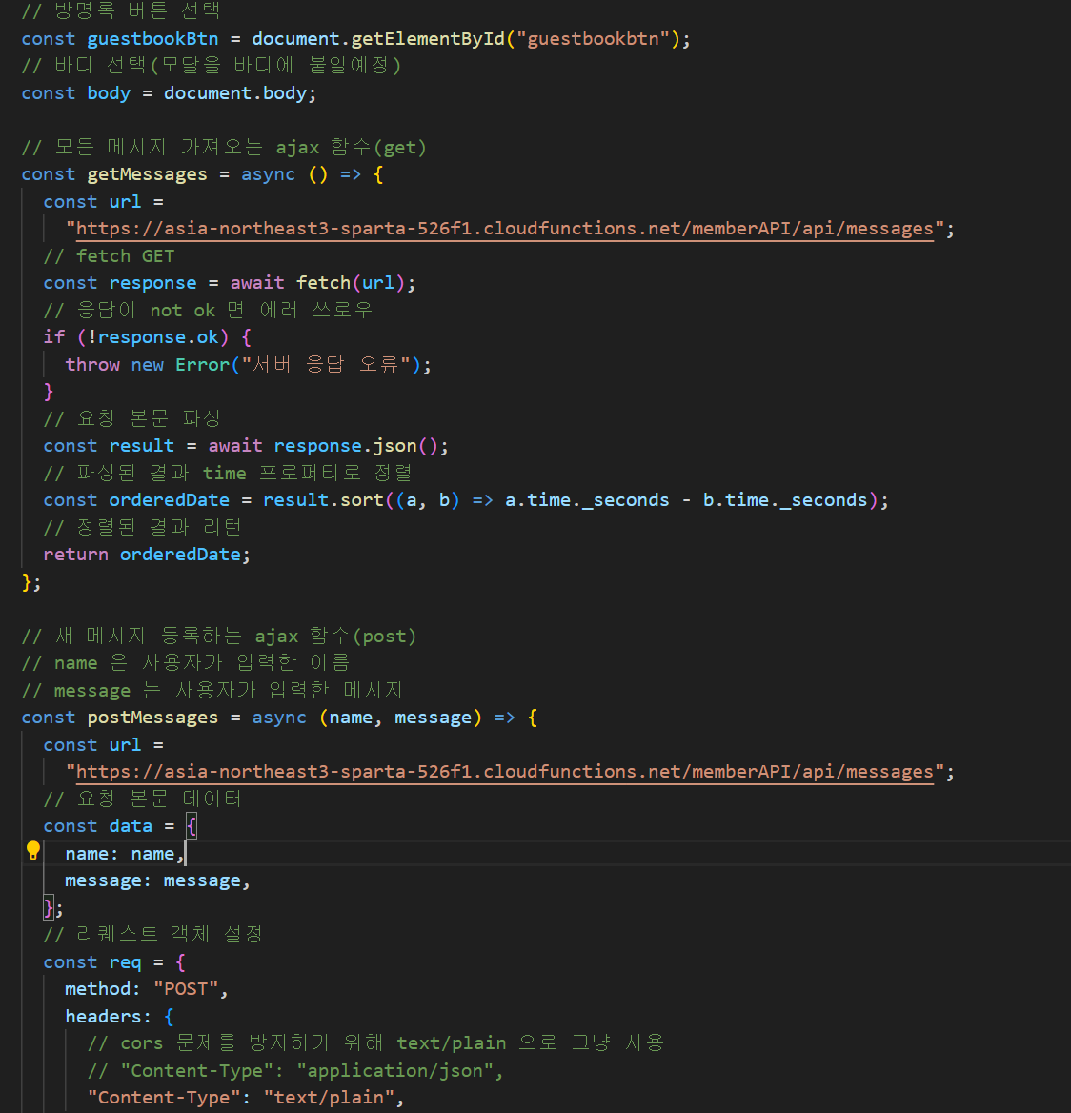The image size is (1071, 1113).
Task: Click closing '};' of data object
Action: click(53, 908)
